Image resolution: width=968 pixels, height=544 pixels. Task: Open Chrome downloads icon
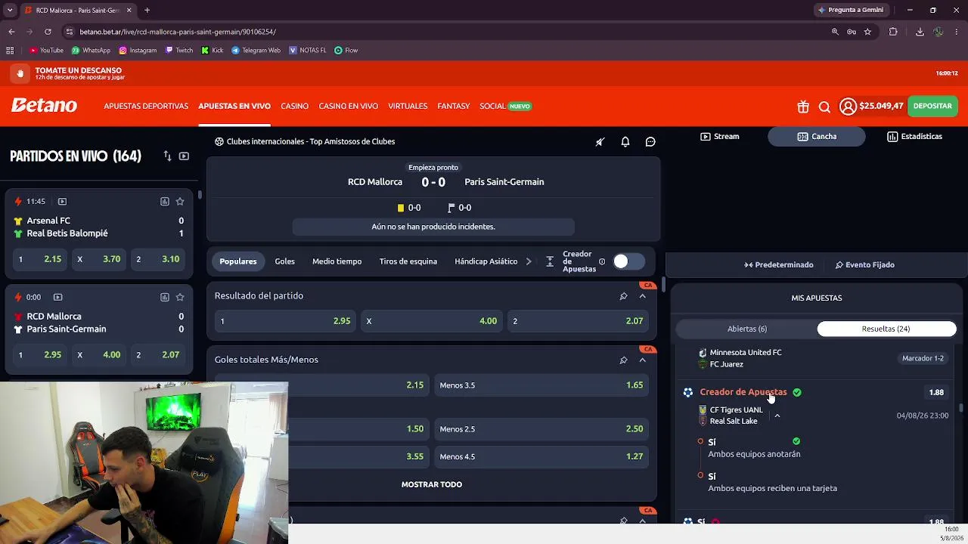tap(920, 32)
